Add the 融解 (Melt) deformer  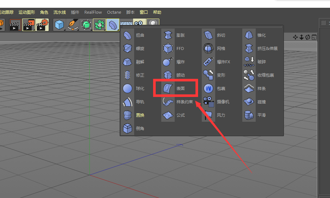(133, 62)
